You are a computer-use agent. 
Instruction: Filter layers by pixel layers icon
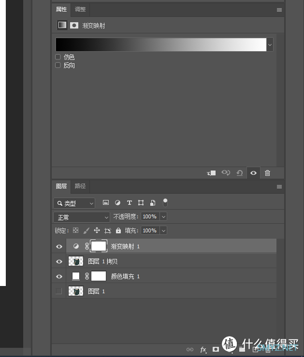coord(106,202)
